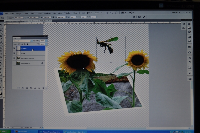
Task: Open the Fill slider arrow
Action: 46,44
